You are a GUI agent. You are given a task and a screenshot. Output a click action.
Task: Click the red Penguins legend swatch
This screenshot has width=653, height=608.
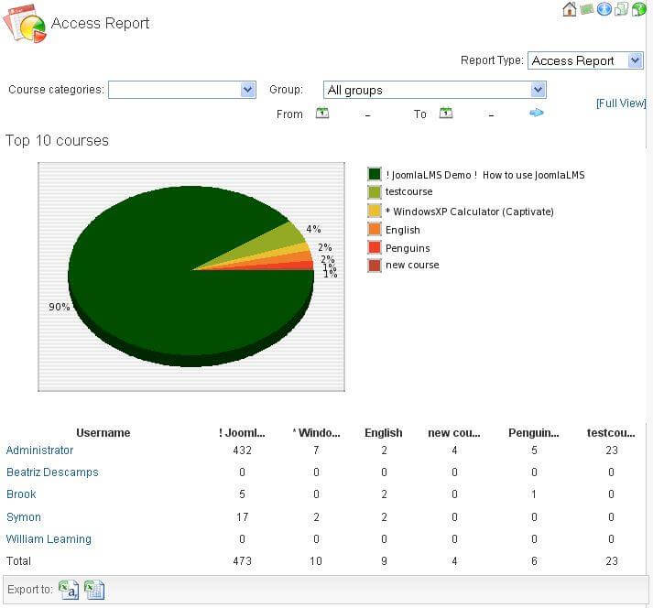tap(375, 247)
